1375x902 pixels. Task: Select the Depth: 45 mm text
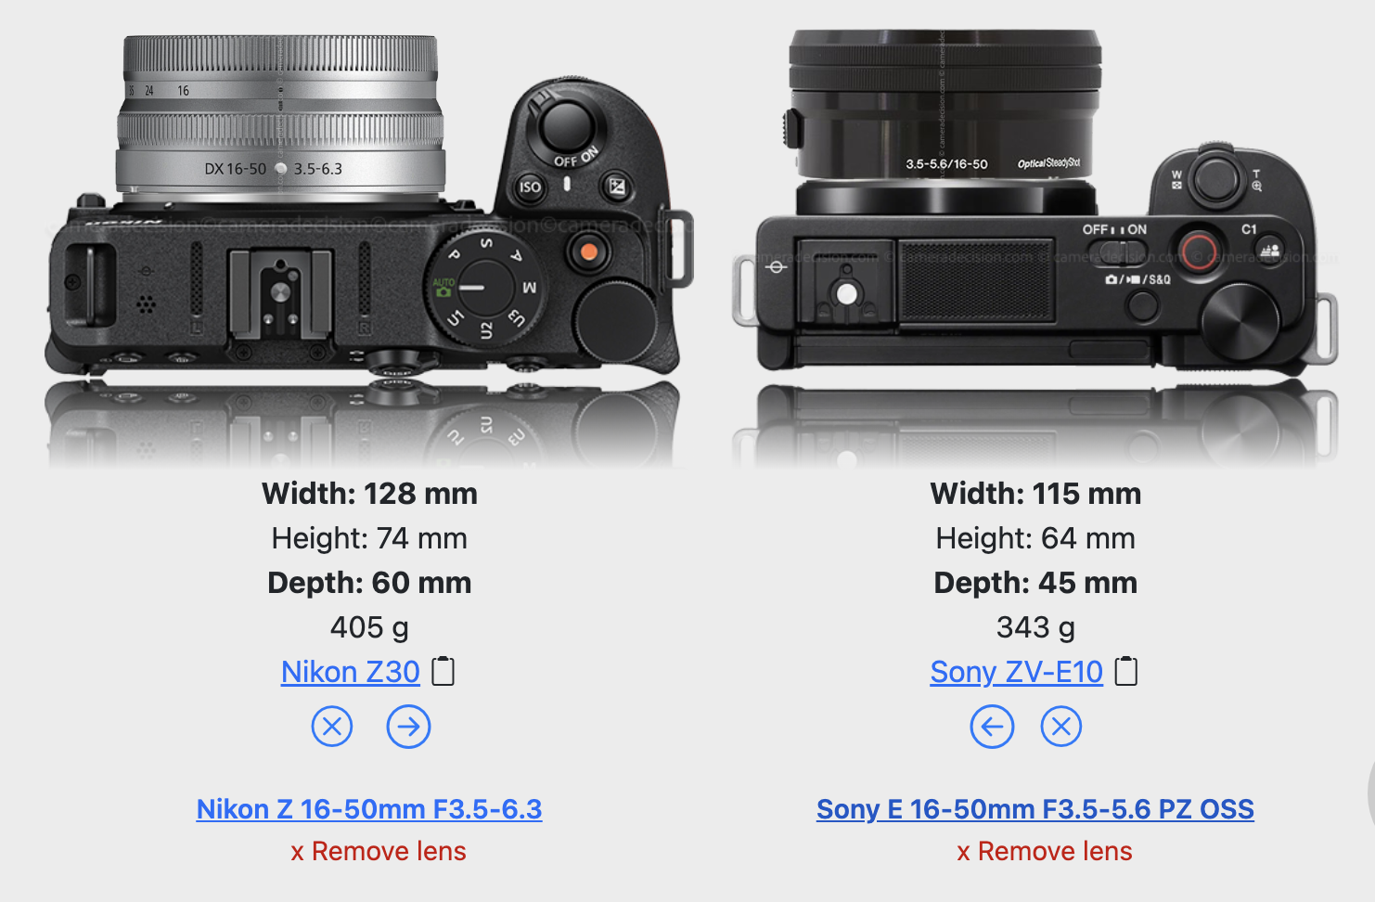(1035, 583)
